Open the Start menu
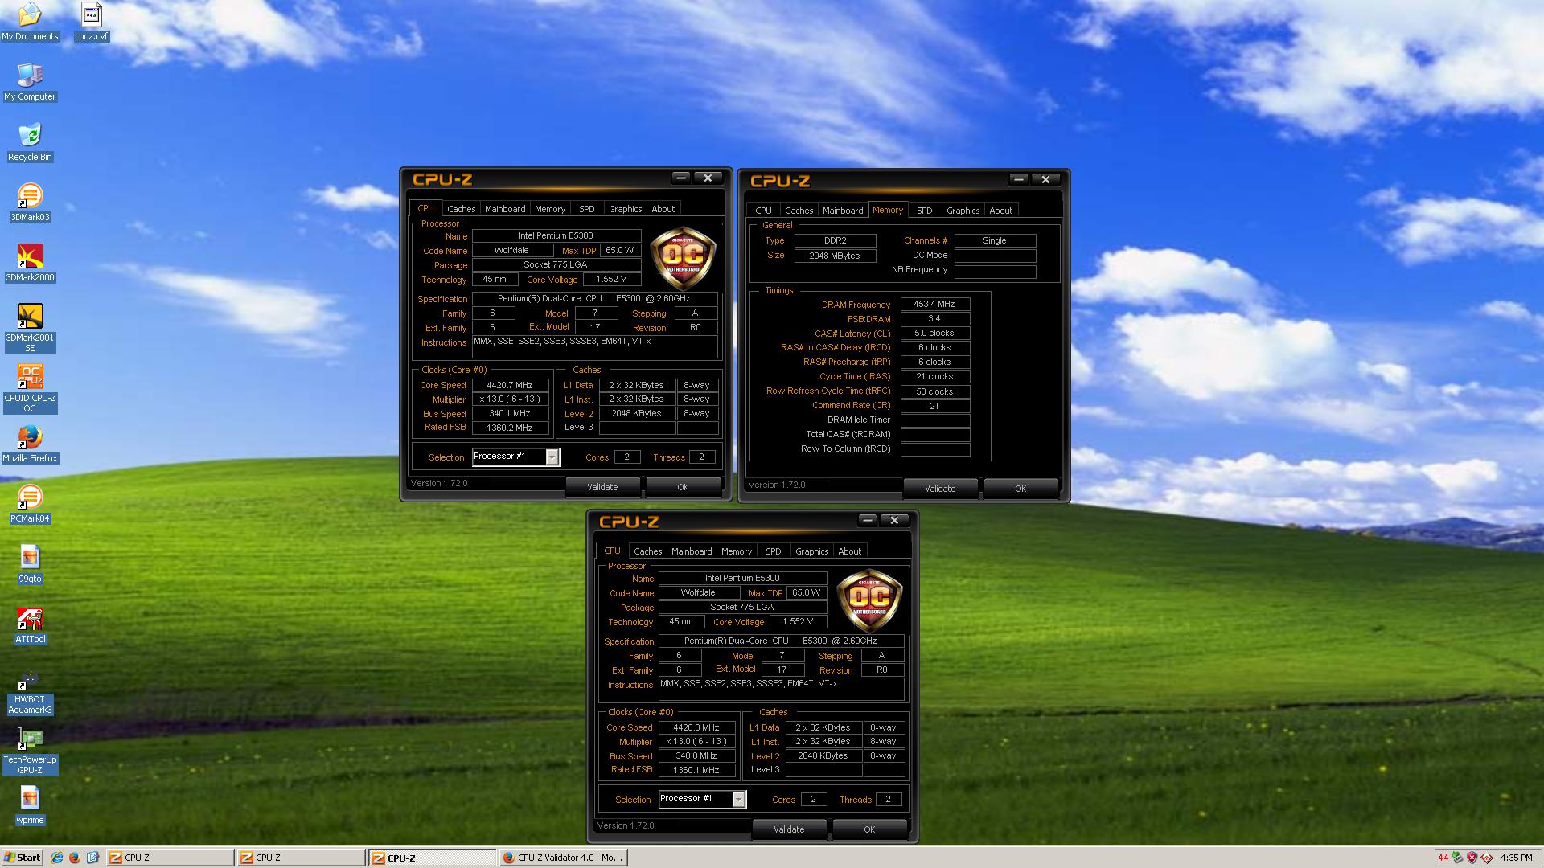This screenshot has width=1544, height=868. [x=23, y=858]
